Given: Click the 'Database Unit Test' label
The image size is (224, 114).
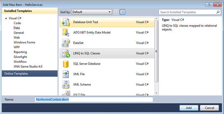Looking at the screenshot, I should pos(86,22).
